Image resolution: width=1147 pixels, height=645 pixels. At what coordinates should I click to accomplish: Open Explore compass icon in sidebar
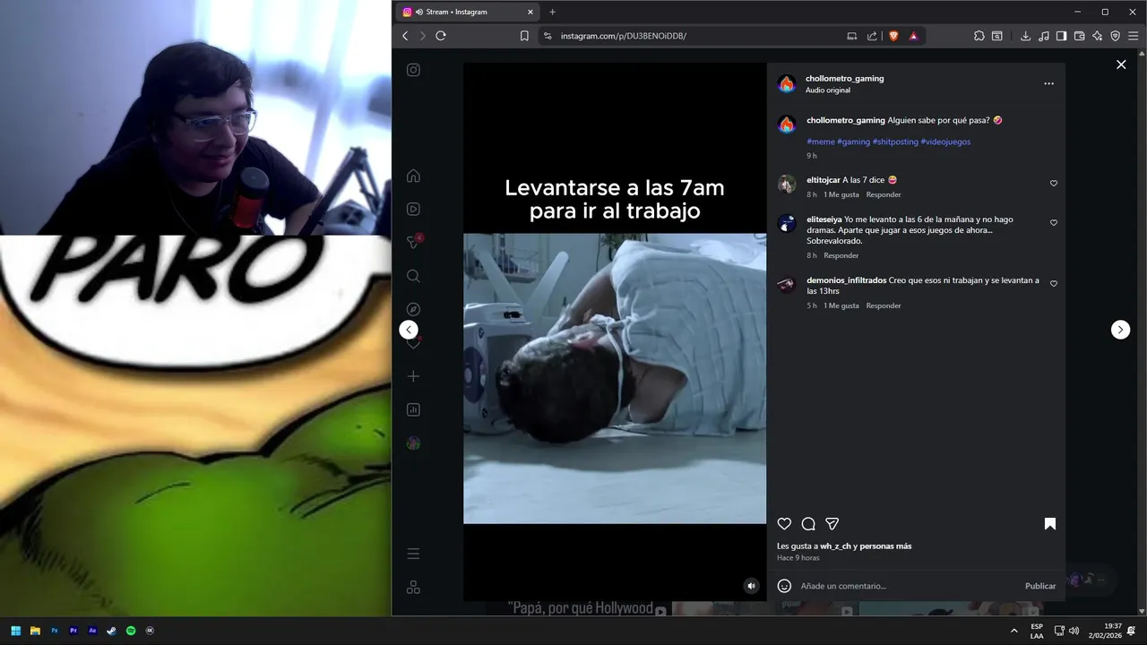(x=413, y=309)
